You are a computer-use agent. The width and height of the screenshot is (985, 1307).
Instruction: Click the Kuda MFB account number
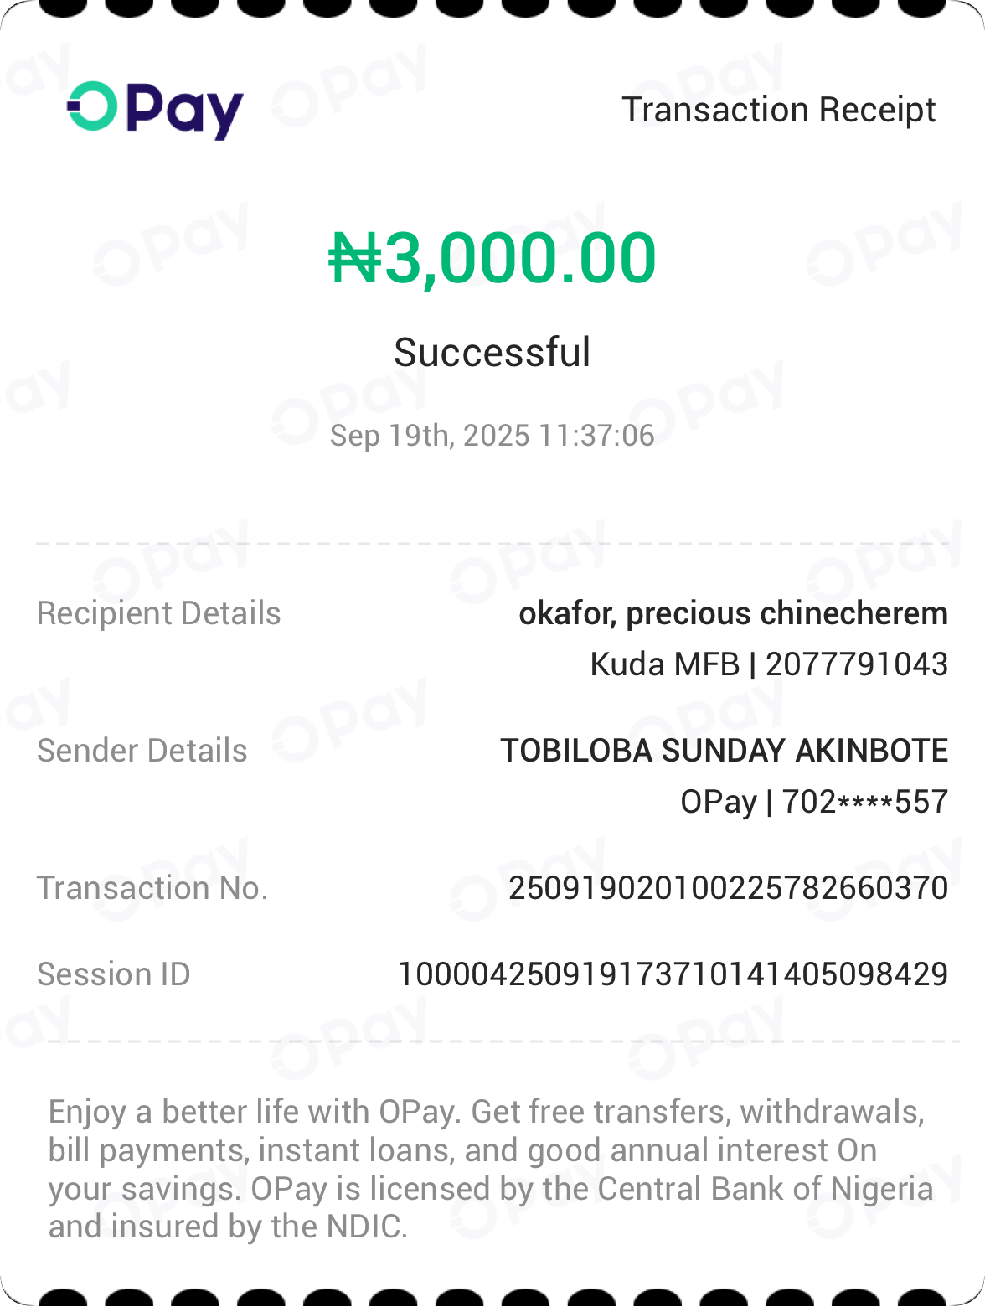(856, 664)
